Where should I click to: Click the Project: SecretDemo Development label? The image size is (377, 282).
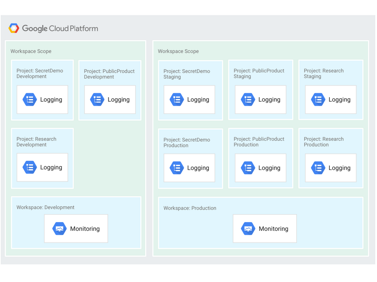pyautogui.click(x=40, y=73)
